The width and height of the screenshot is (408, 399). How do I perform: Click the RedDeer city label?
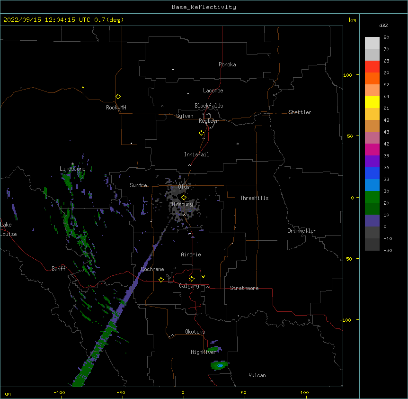(x=208, y=121)
